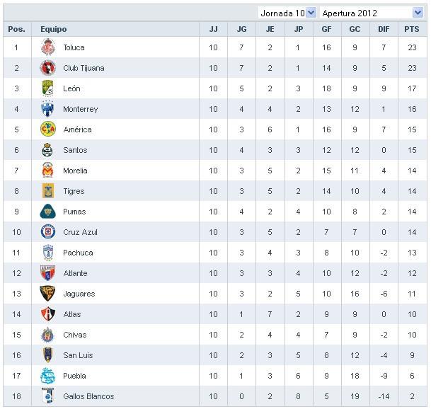Click the Tigres team name
Image resolution: width=431 pixels, height=409 pixels.
74,191
